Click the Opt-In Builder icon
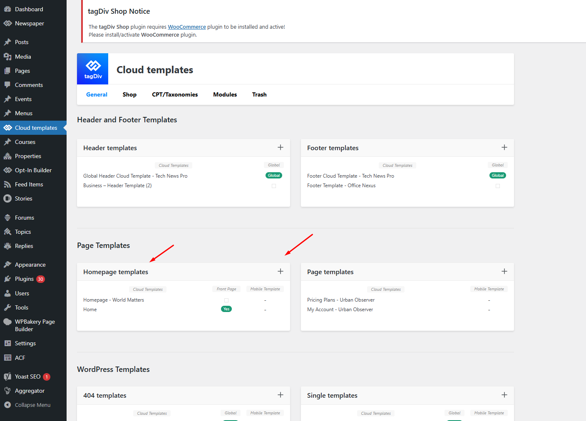This screenshot has width=586, height=421. click(x=7, y=170)
